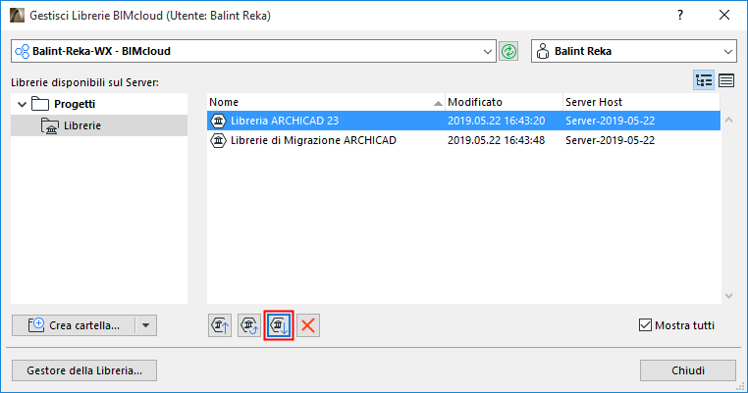Select the Progetti folder in tree
The image size is (748, 393).
pos(75,104)
